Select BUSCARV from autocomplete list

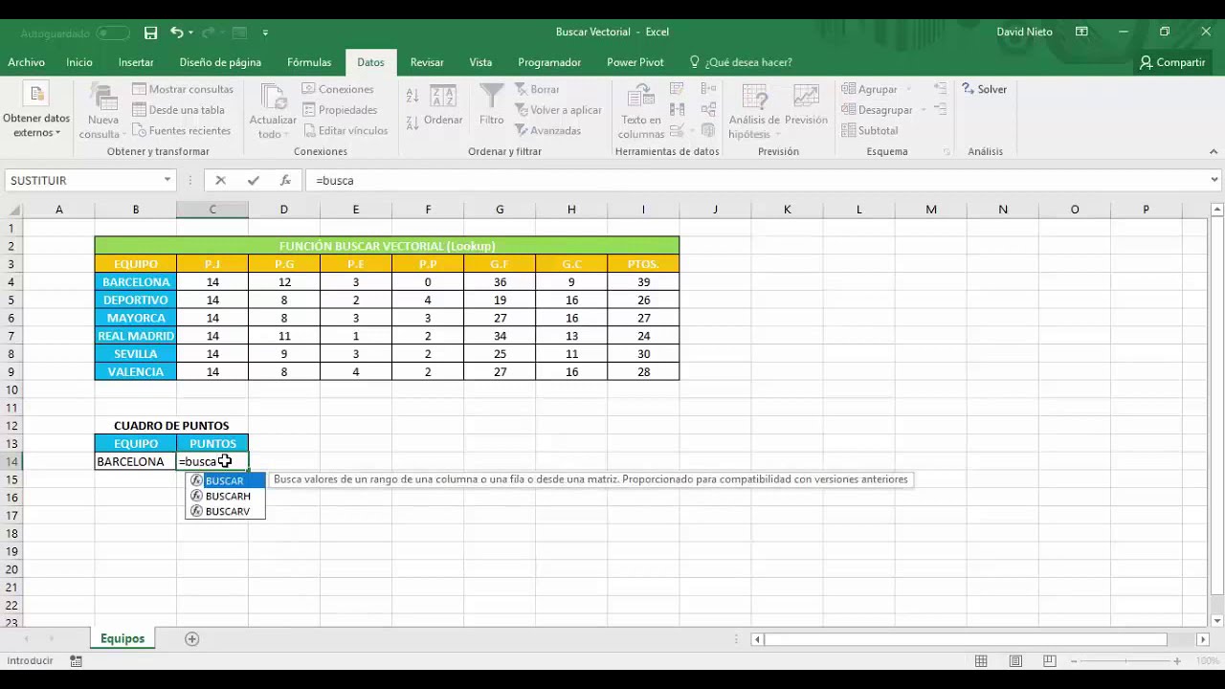click(225, 511)
